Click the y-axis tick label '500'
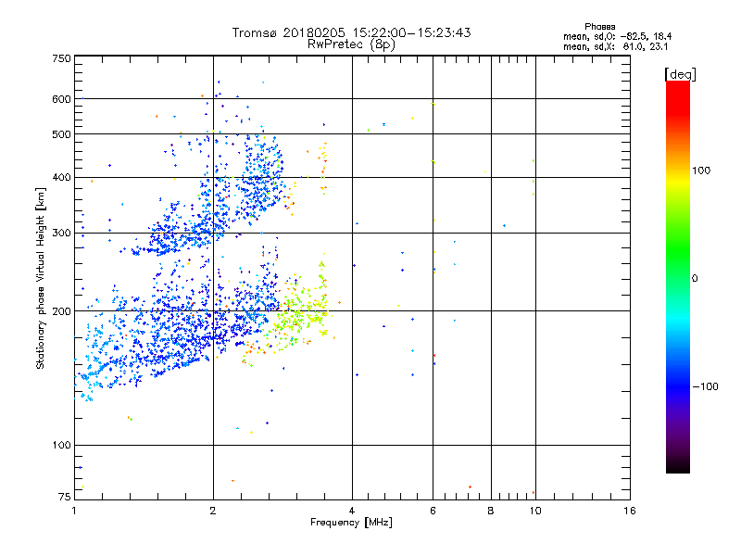The height and width of the screenshot is (556, 741). 62,134
